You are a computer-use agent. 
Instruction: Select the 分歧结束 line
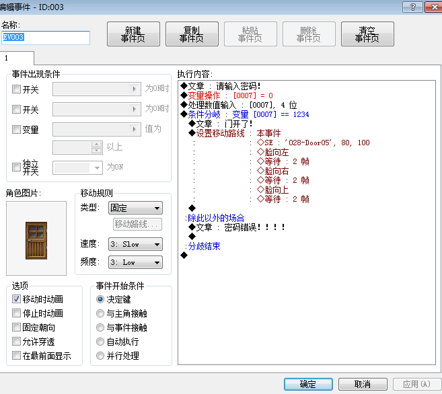click(x=204, y=246)
